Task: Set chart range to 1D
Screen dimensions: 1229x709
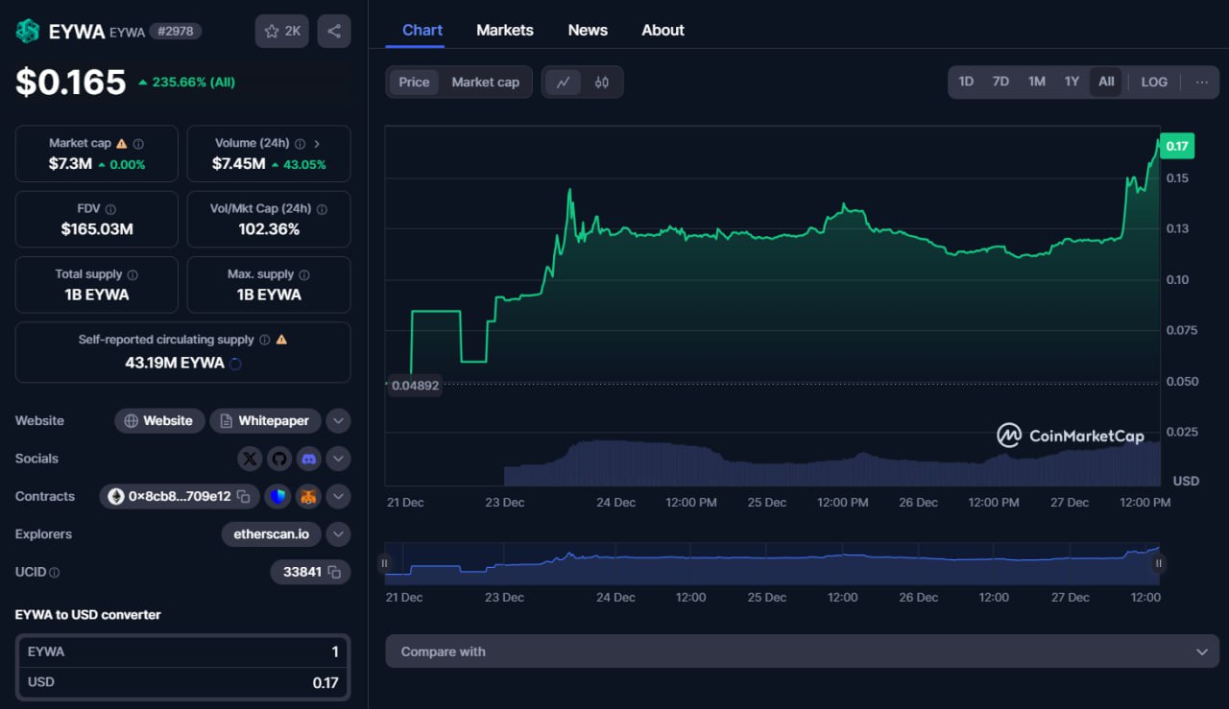Action: coord(966,82)
